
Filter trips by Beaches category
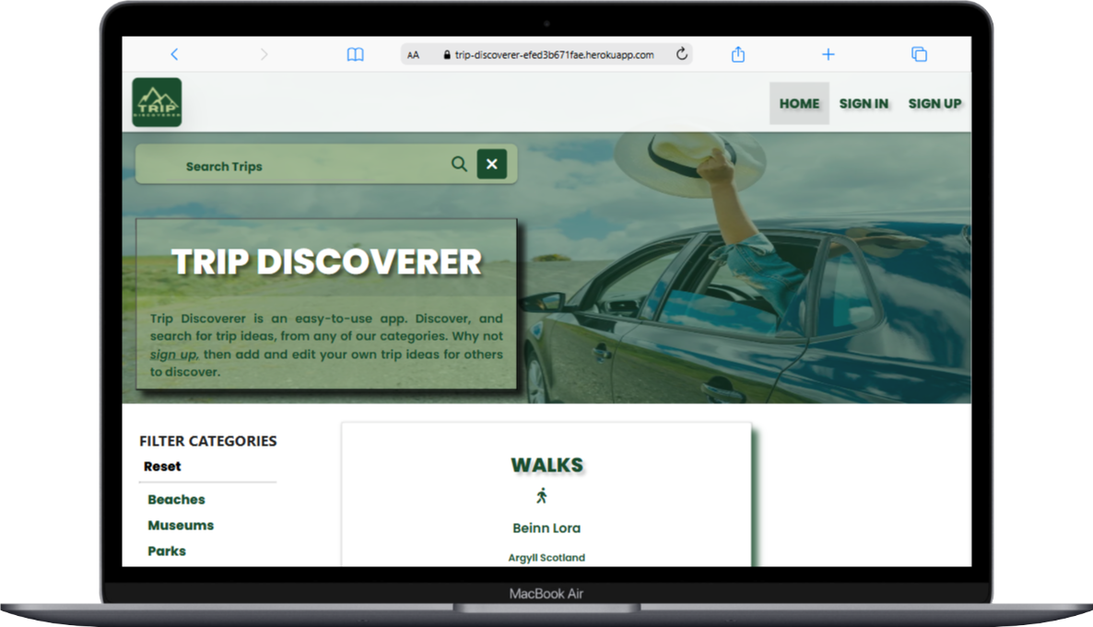click(176, 500)
